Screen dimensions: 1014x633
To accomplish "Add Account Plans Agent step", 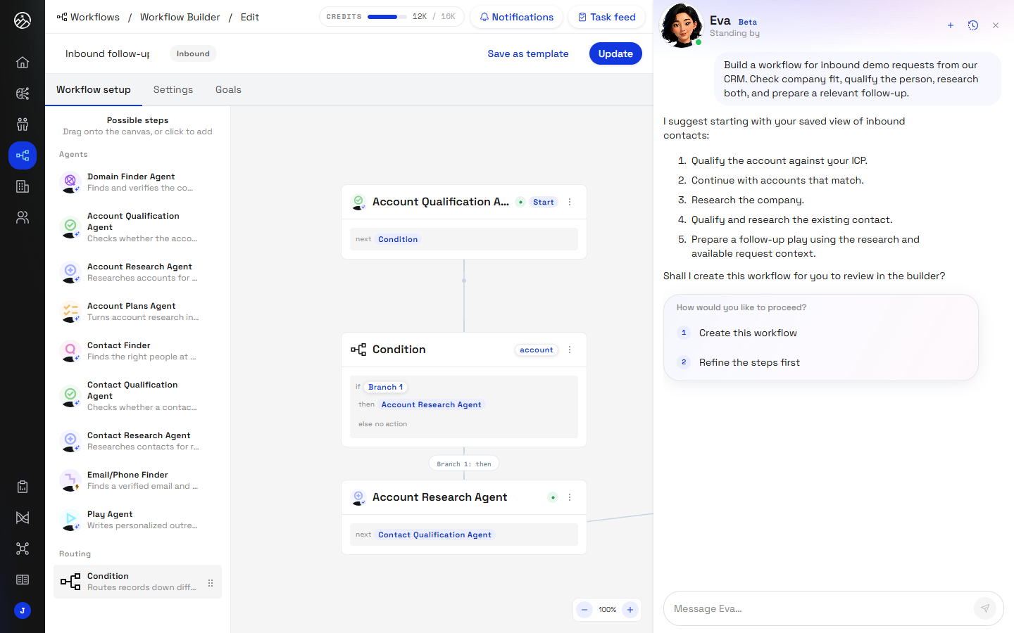I will tap(137, 312).
